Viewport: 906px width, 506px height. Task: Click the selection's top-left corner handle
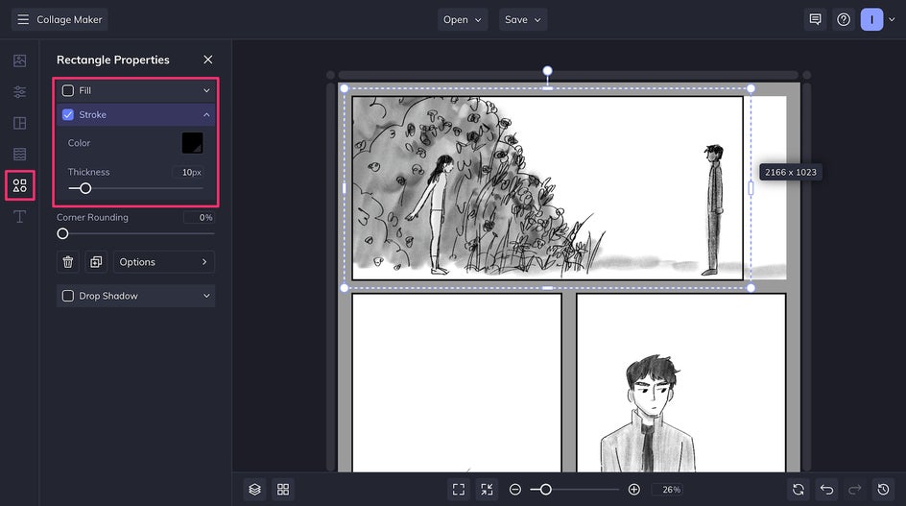click(x=345, y=88)
